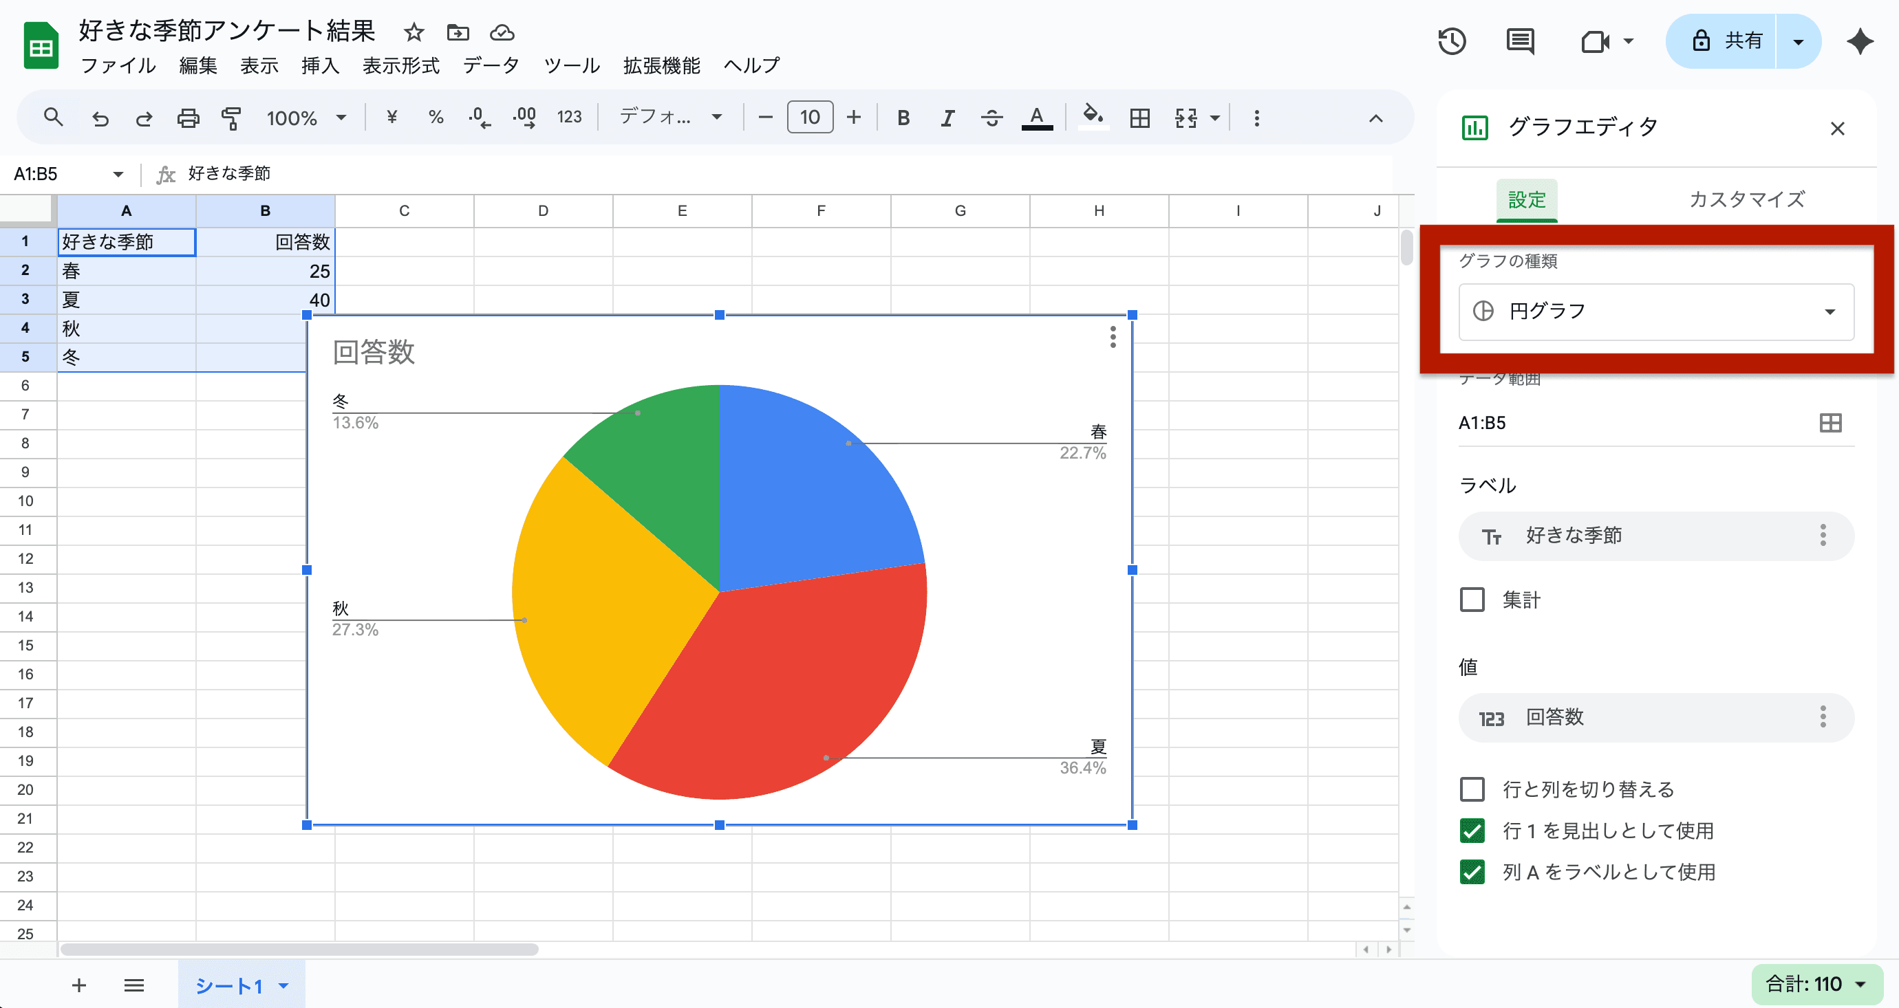This screenshot has width=1899, height=1008.
Task: Expand the 合計: 110 summary dropdown
Action: click(1816, 984)
